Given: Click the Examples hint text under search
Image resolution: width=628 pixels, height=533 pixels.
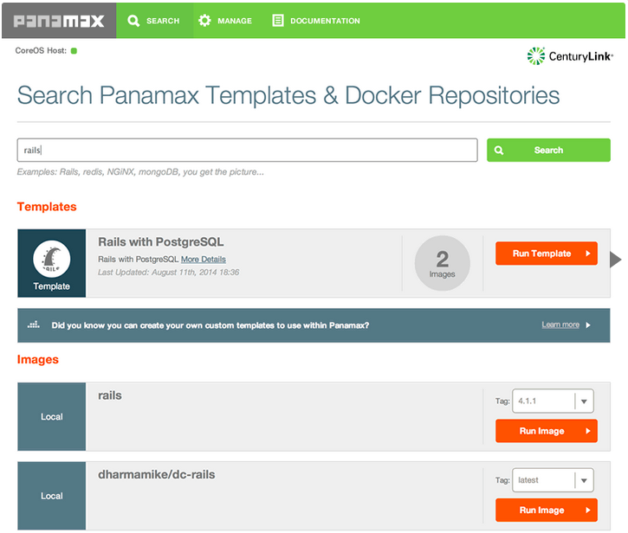Looking at the screenshot, I should coord(140,172).
